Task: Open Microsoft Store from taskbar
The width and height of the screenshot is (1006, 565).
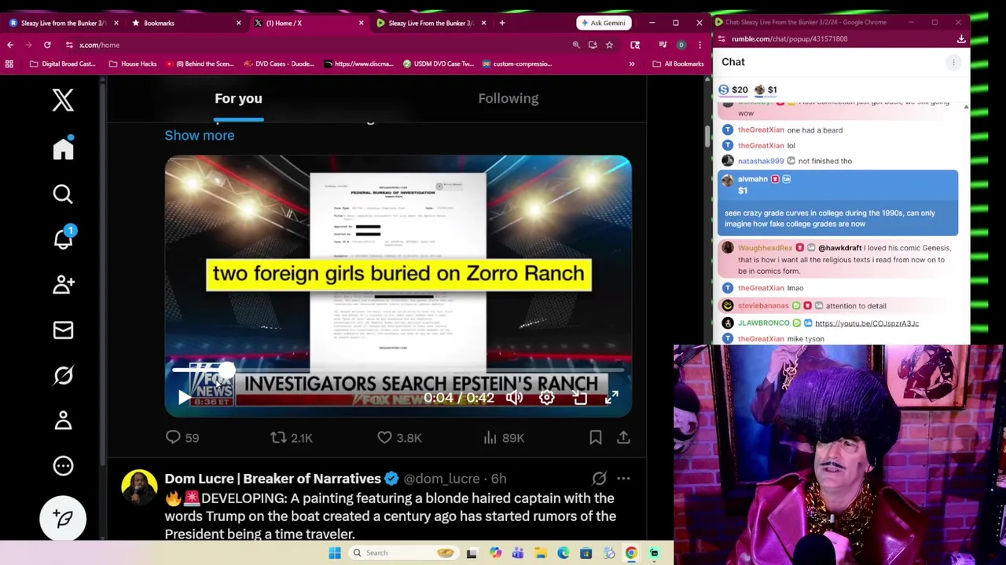Action: [586, 552]
